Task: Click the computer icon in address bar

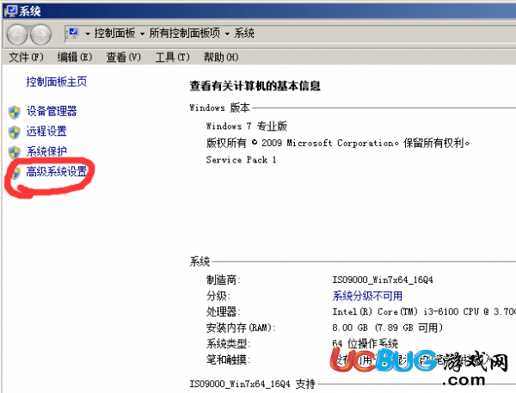Action: click(x=73, y=34)
